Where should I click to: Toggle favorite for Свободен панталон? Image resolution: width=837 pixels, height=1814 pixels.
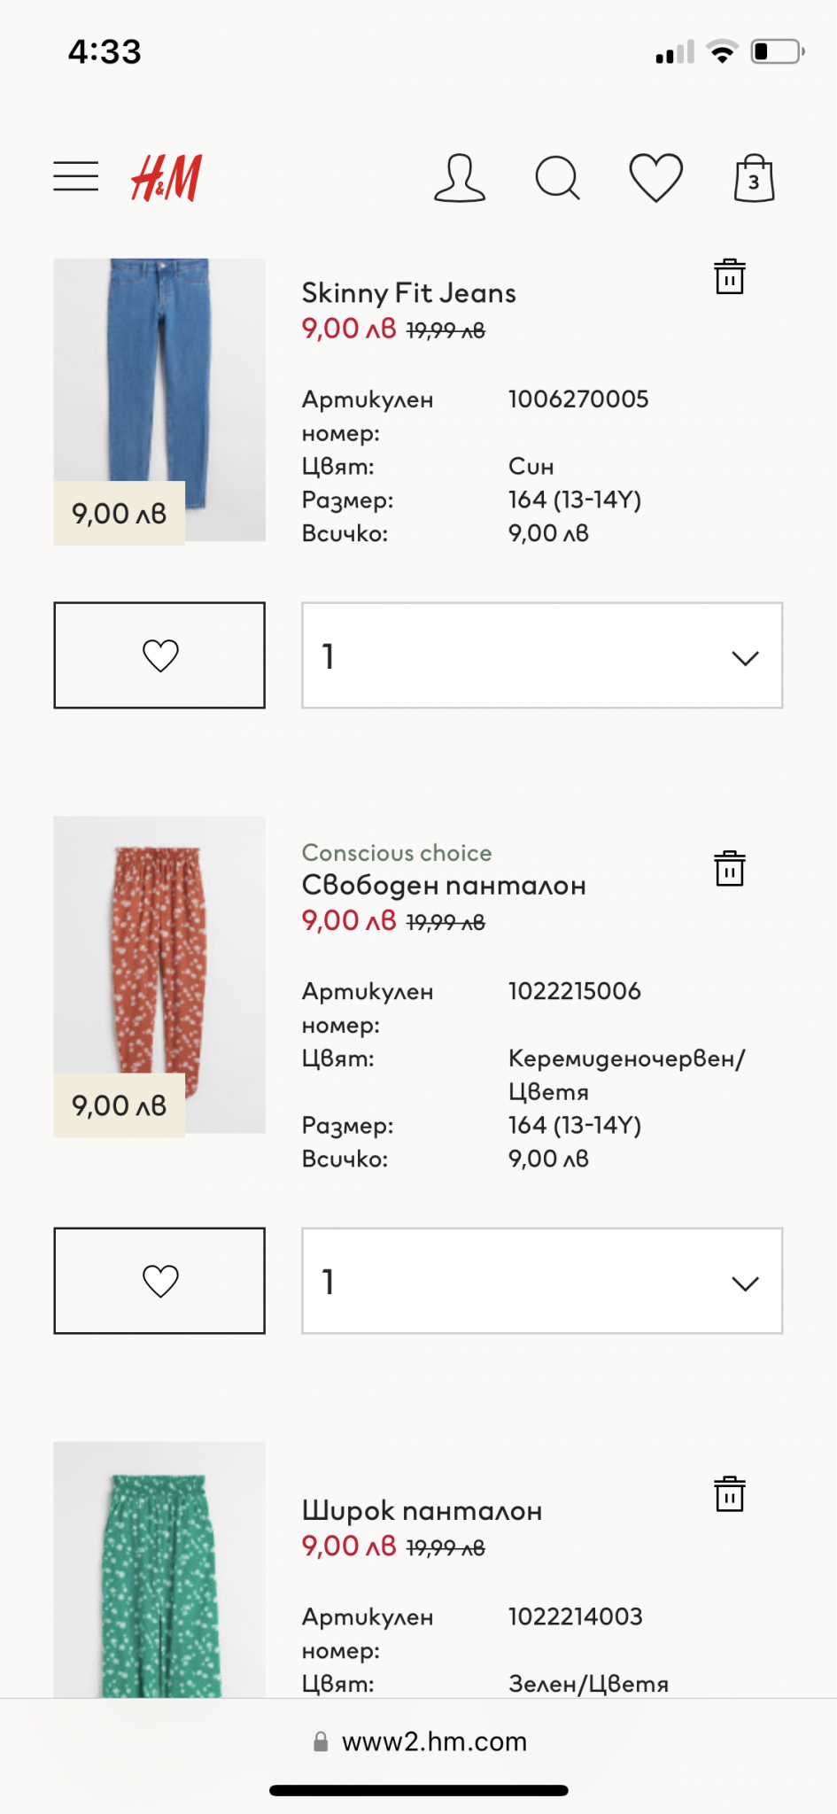159,1281
